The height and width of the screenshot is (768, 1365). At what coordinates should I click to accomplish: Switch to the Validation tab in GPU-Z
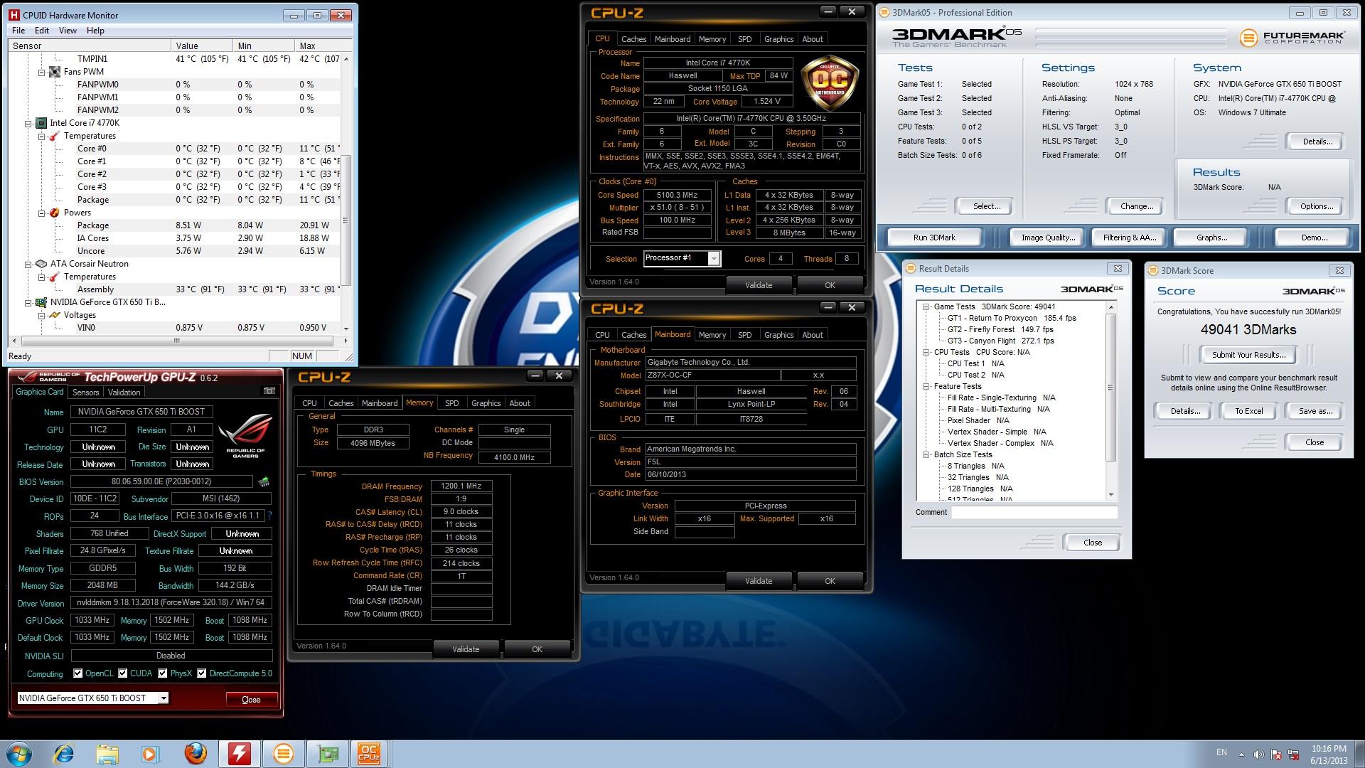[124, 393]
